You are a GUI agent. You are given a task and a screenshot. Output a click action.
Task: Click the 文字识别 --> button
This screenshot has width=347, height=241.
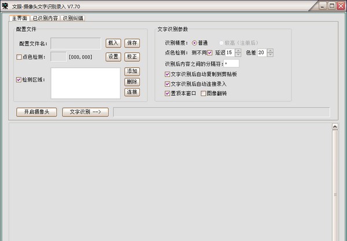[x=86, y=112]
